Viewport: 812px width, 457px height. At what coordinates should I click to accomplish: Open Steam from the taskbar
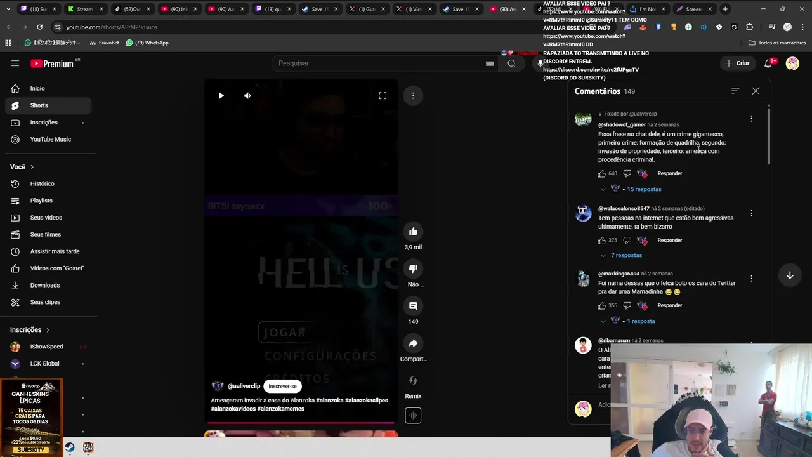[x=70, y=447]
